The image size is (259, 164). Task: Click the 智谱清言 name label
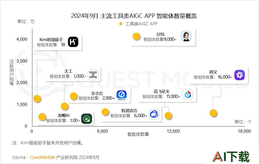tap(129, 111)
